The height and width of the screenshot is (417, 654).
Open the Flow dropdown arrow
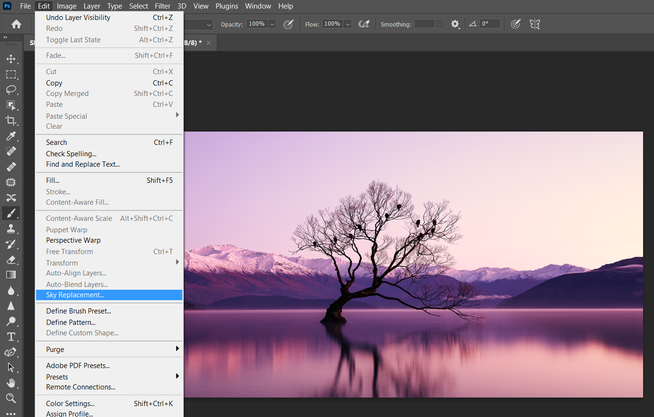[x=348, y=24]
